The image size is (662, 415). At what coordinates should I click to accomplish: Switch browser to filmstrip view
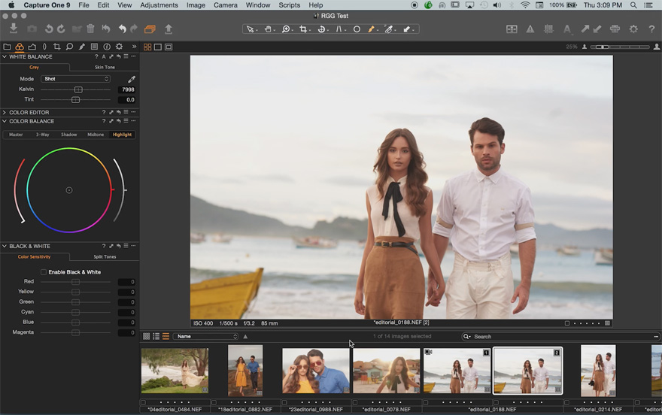click(166, 336)
